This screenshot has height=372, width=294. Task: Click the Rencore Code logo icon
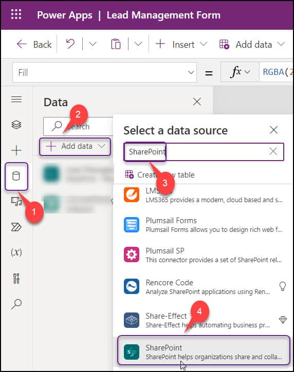tap(132, 287)
